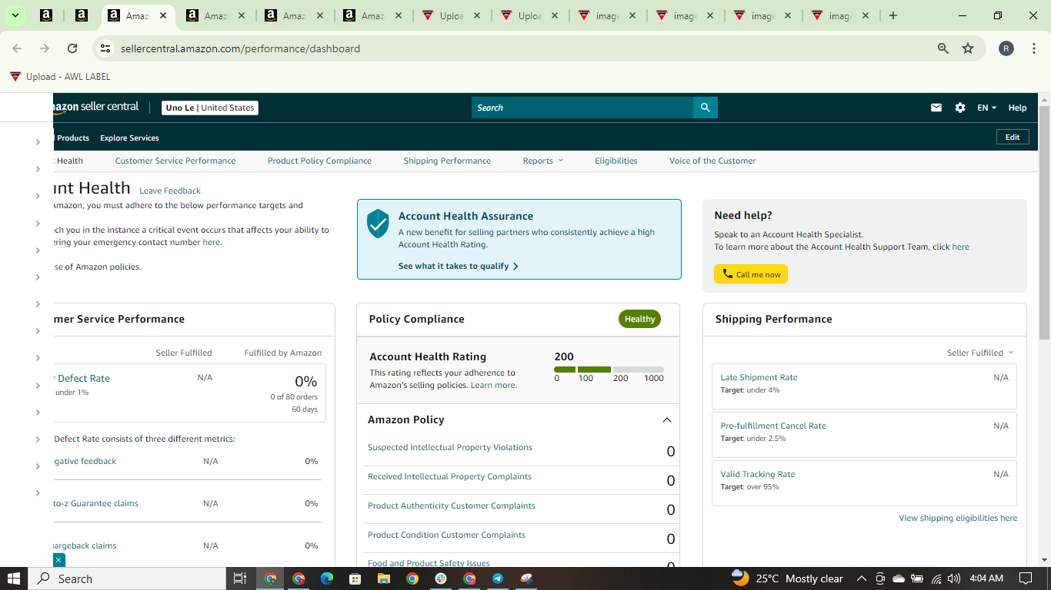This screenshot has height=590, width=1051.
Task: Open Chrome tab search dropdown arrow
Action: click(x=15, y=15)
